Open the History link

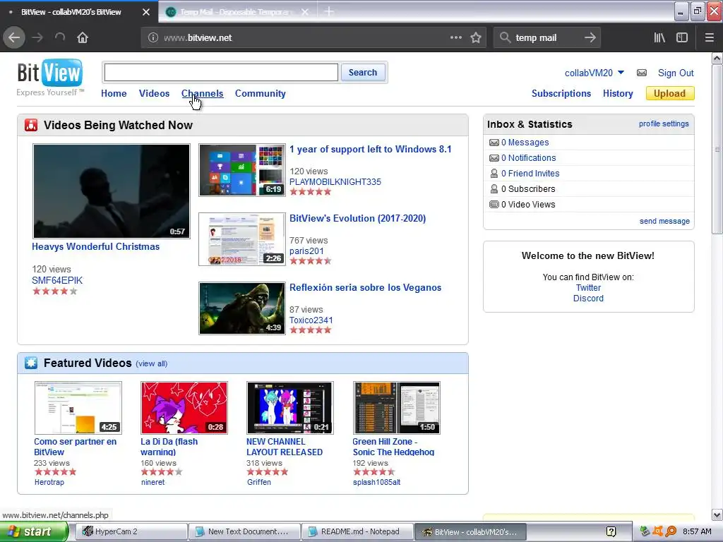[x=618, y=93]
